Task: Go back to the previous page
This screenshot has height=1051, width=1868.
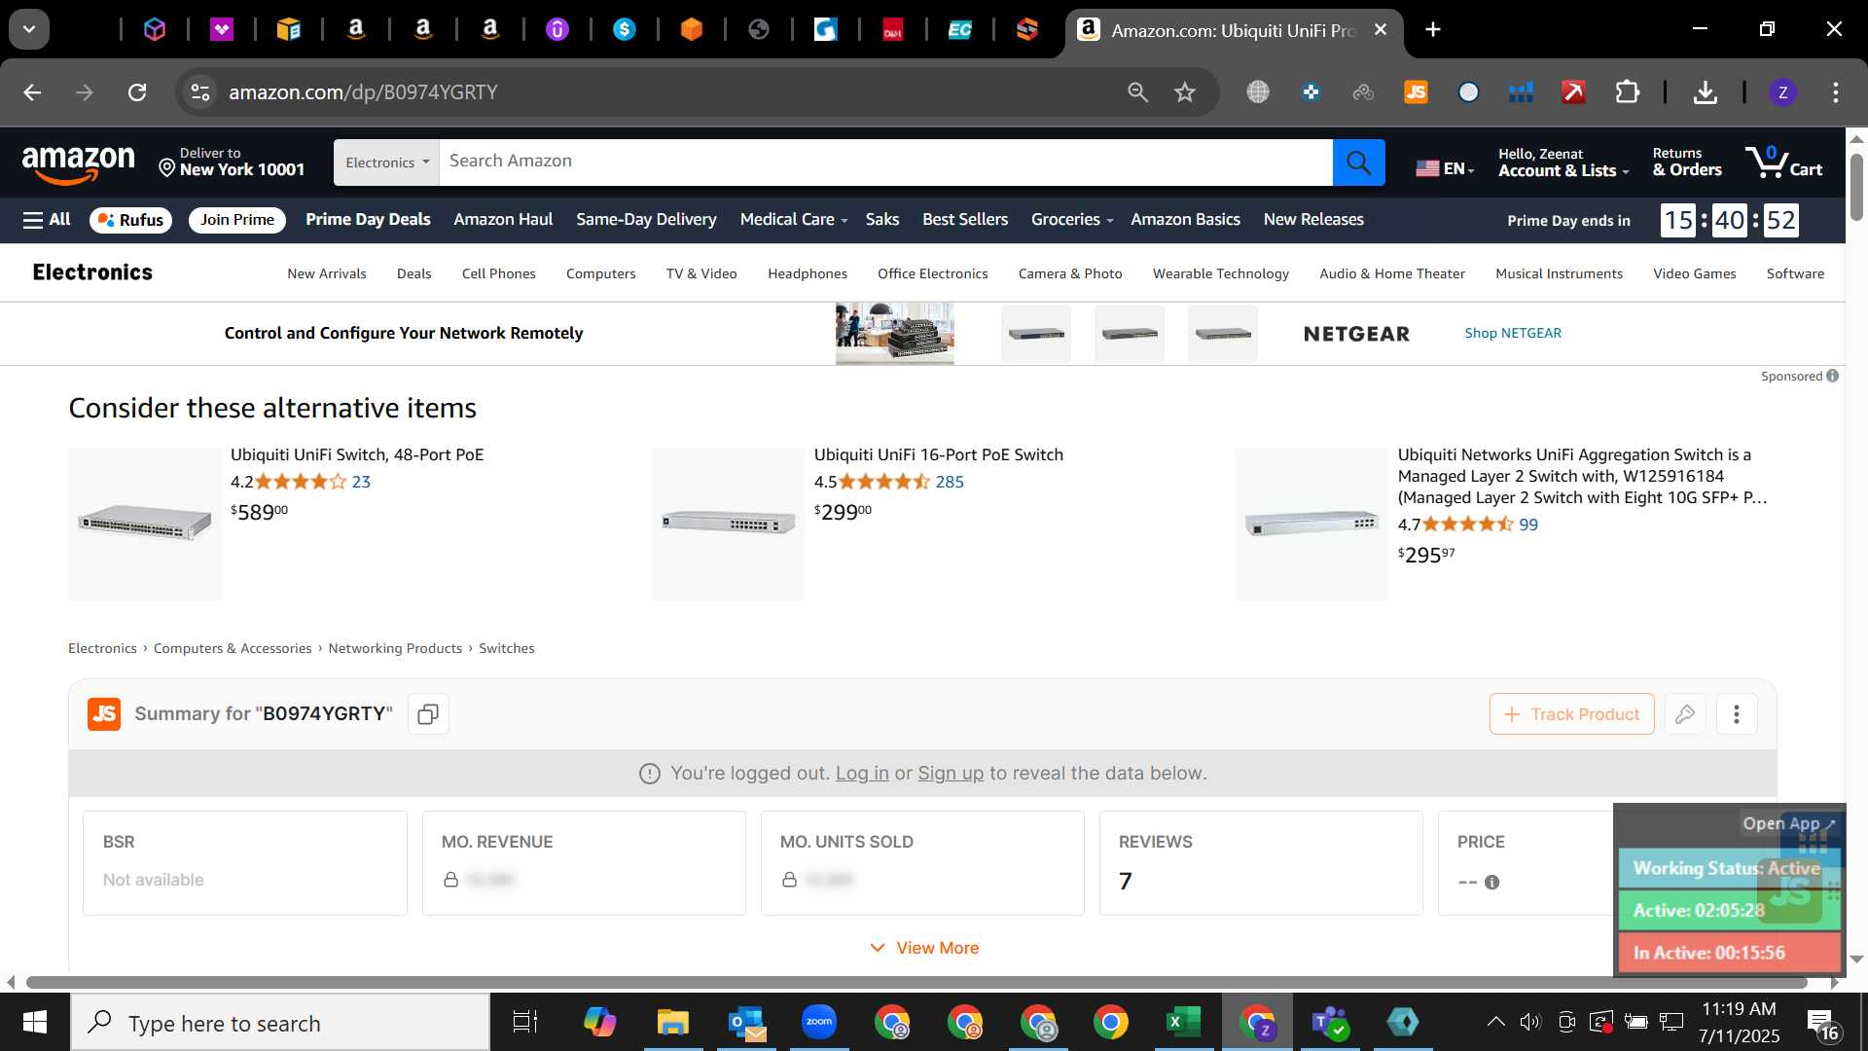Action: tap(32, 92)
